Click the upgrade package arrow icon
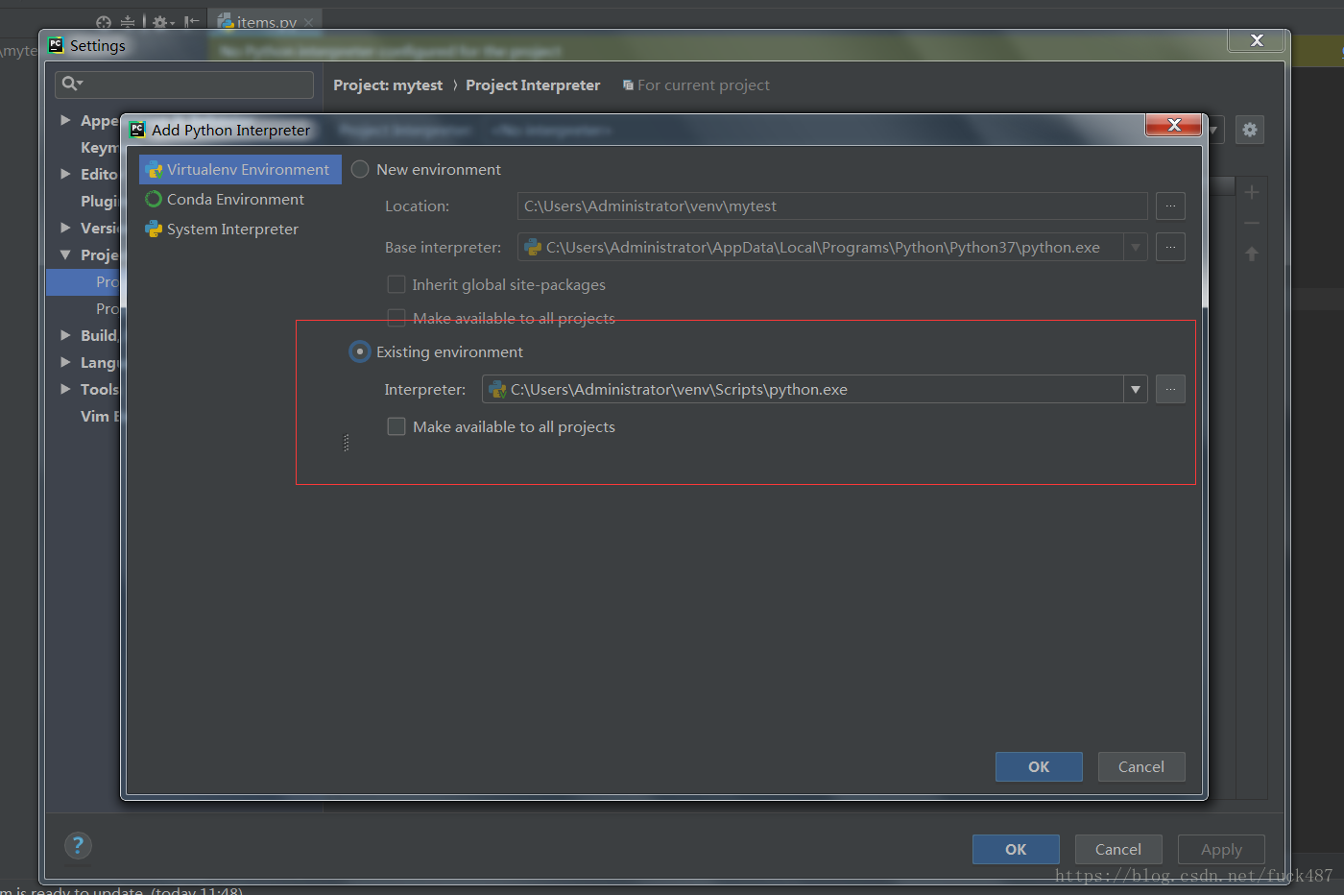Screen dimensions: 1344x895 coord(1252,254)
